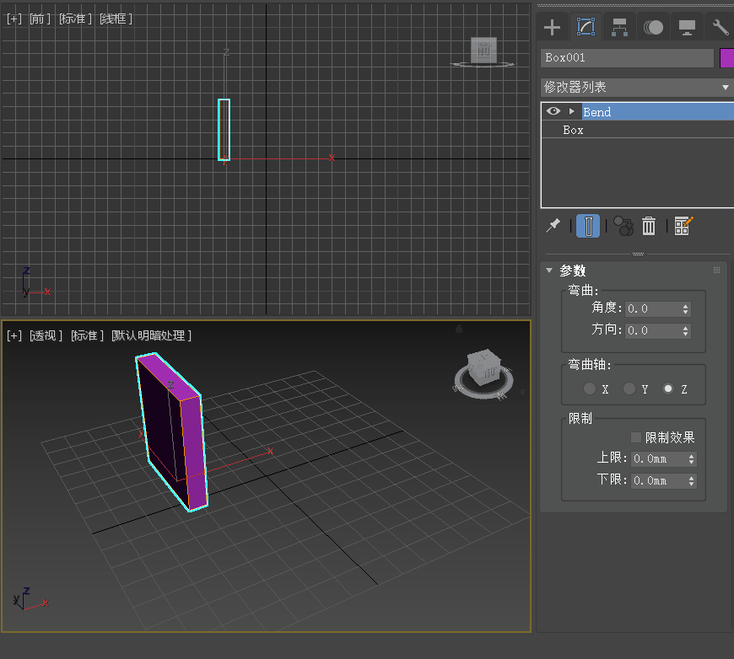Screen dimensions: 734x659
Task: Click the Pin Stack icon
Action: tap(553, 226)
